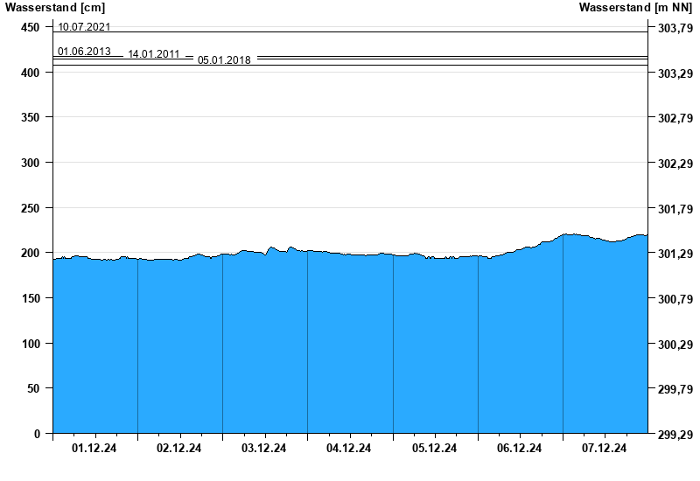Image resolution: width=700 pixels, height=481 pixels.
Task: Select the 01.06.2013 historical level label
Action: coord(84,52)
